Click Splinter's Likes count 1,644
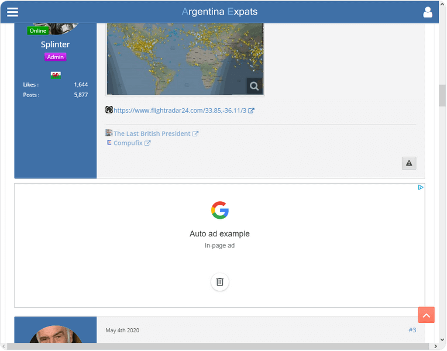This screenshot has height=351, width=447. (81, 85)
